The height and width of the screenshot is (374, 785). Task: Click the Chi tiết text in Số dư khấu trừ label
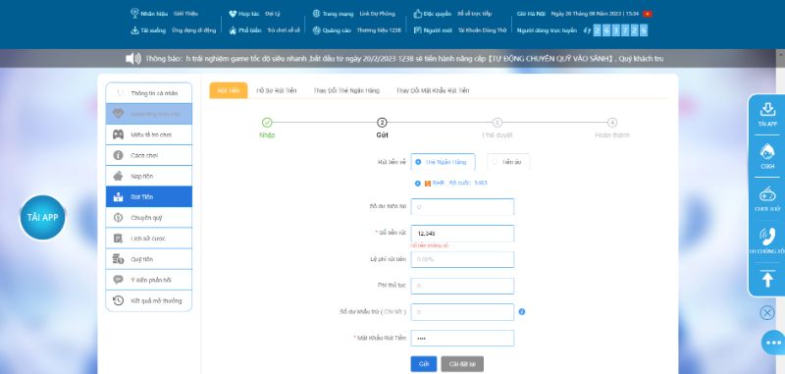click(392, 312)
